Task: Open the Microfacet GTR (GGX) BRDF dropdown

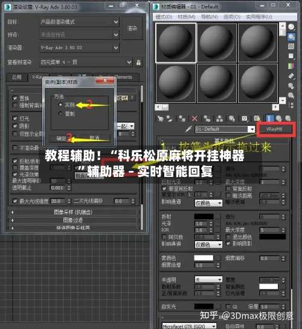Action: click(189, 326)
